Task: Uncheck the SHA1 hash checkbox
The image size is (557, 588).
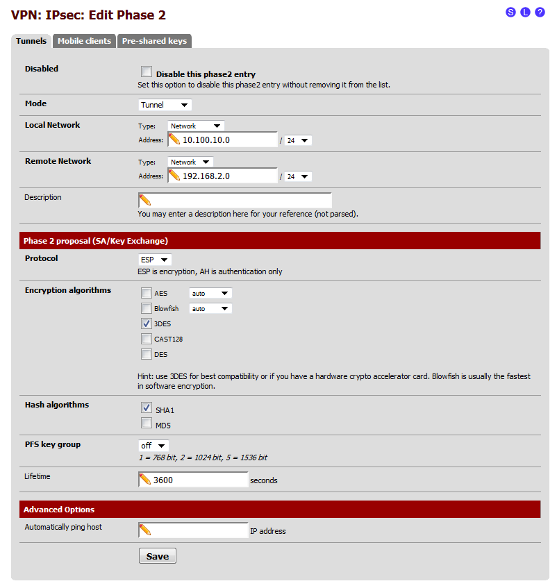Action: tap(147, 408)
